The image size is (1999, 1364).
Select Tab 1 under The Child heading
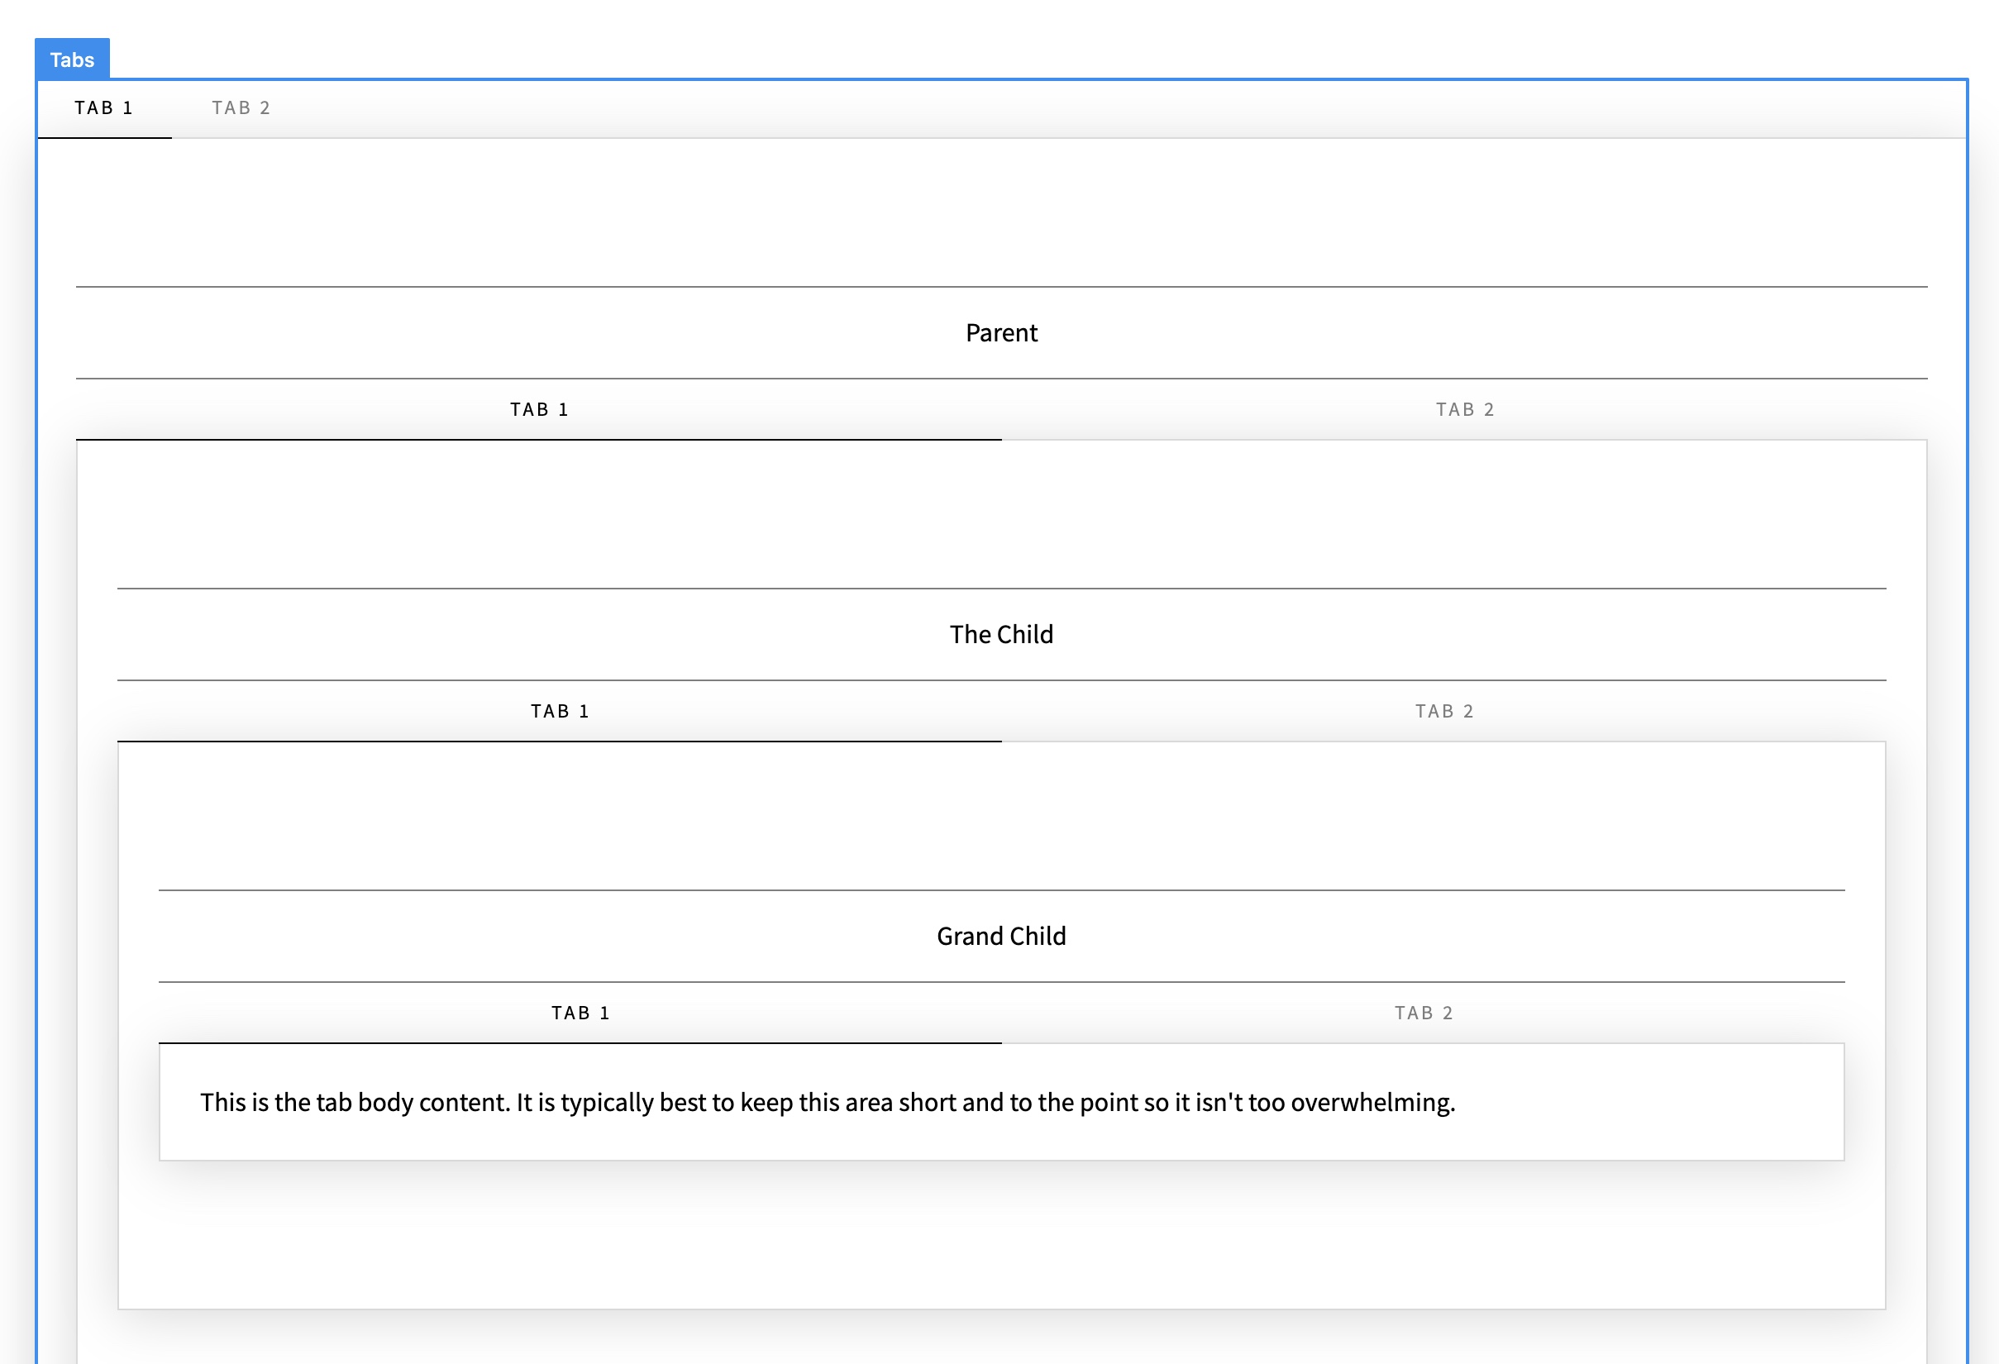tap(559, 711)
